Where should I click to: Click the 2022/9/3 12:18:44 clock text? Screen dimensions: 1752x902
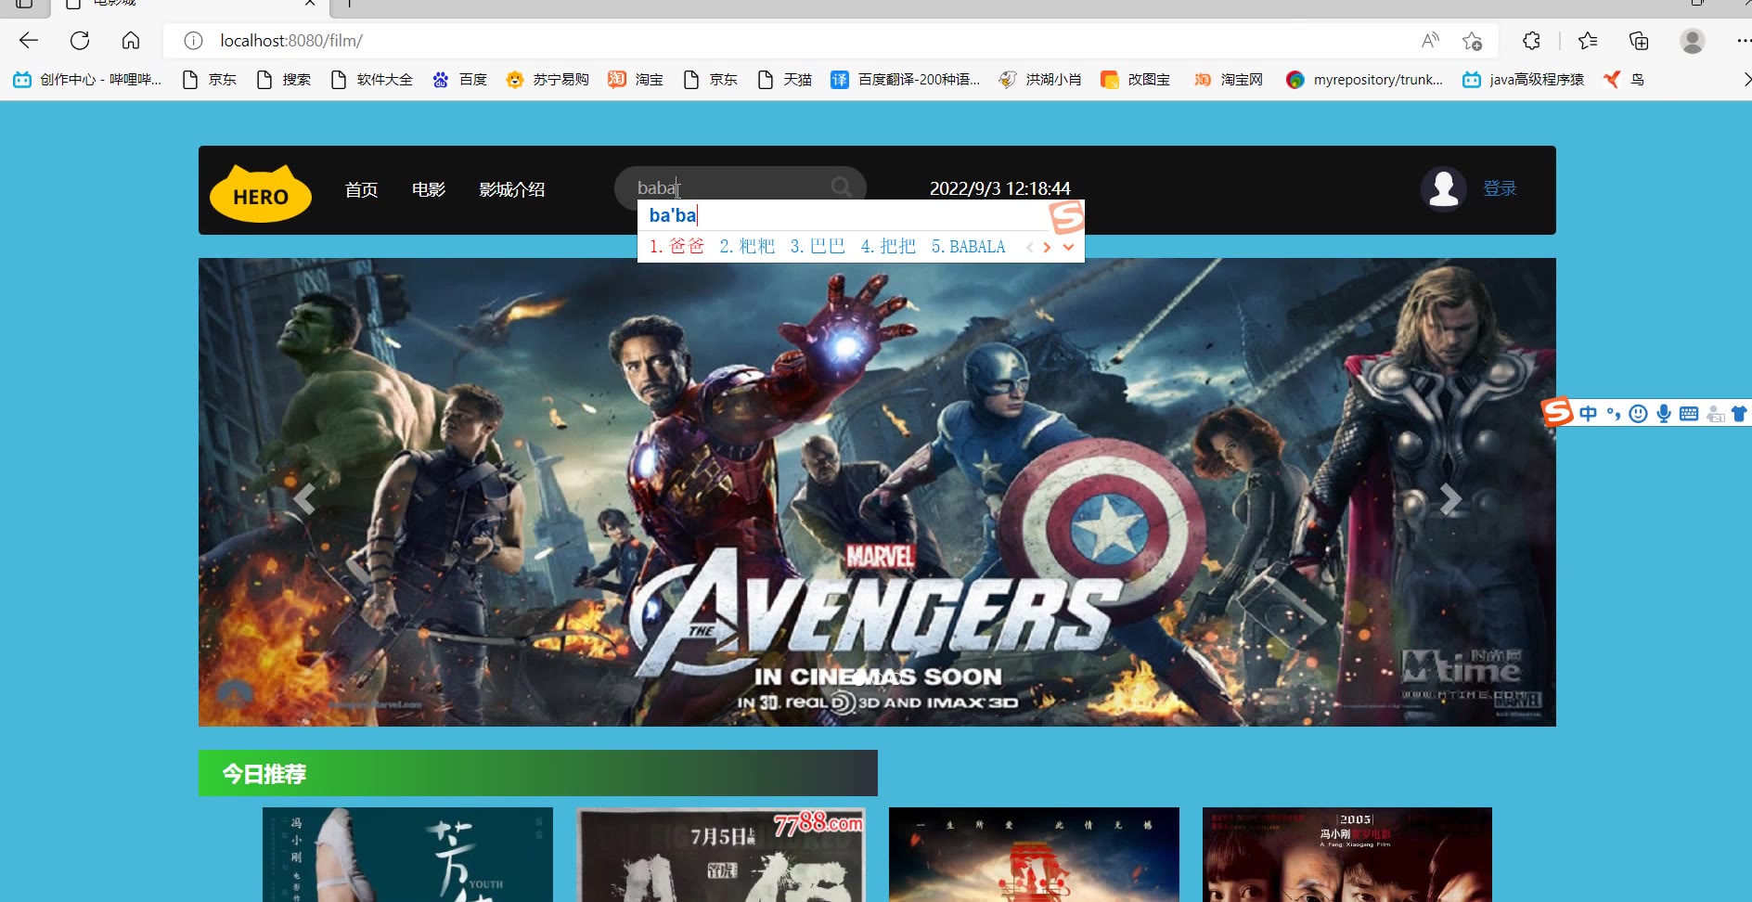tap(1000, 188)
